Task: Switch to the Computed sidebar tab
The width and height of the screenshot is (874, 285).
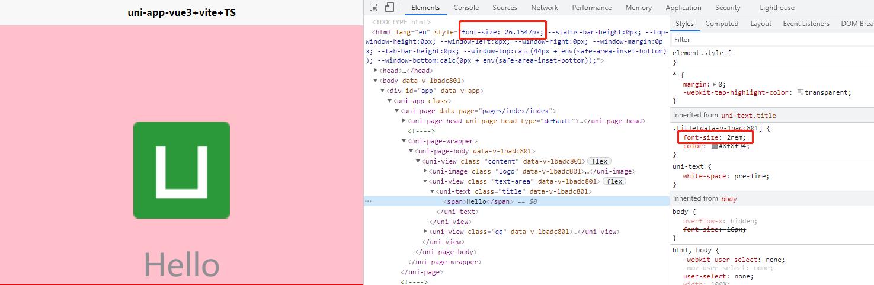Action: click(722, 24)
